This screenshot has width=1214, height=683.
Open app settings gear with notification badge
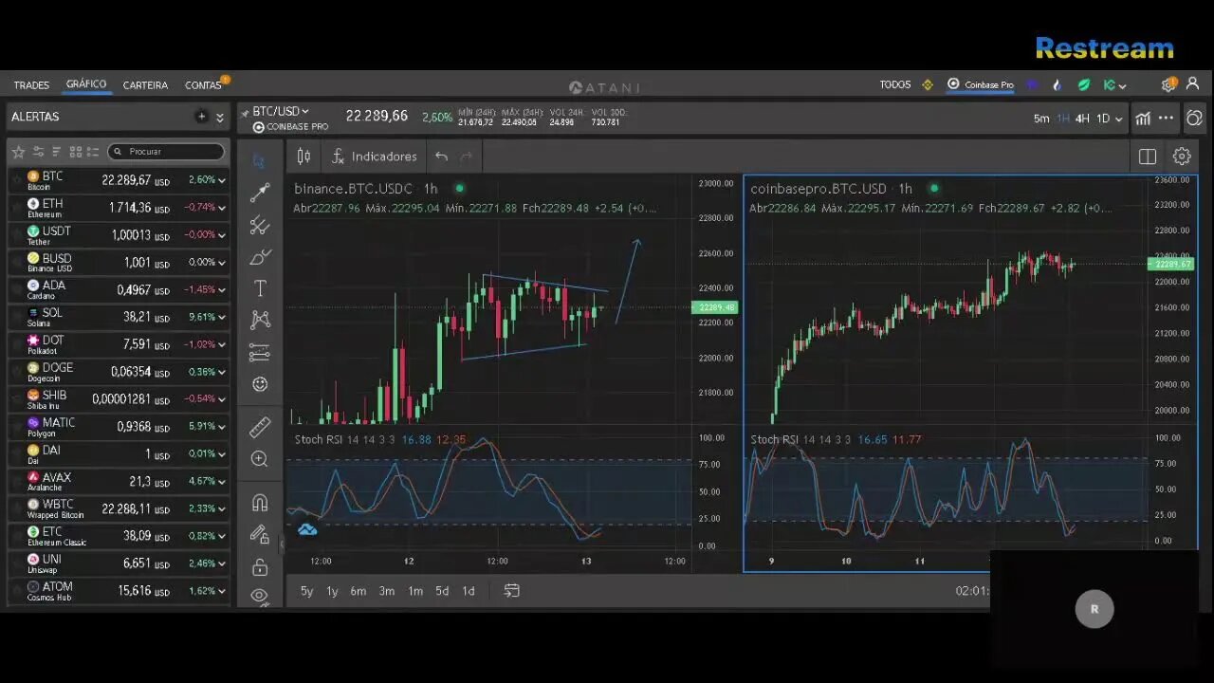coord(1168,84)
